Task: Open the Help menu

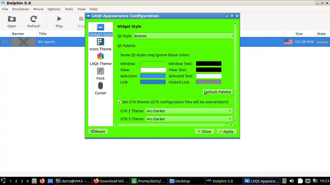Action: [94, 9]
